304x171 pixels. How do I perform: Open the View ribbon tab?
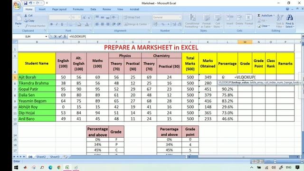[120, 9]
